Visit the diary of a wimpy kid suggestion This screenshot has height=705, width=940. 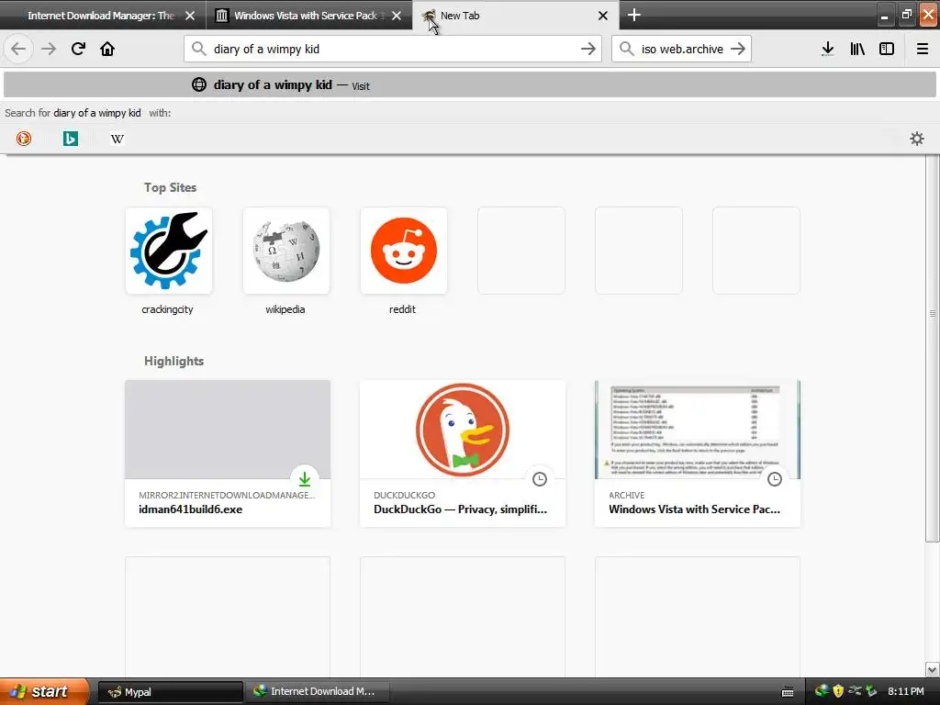(470, 84)
